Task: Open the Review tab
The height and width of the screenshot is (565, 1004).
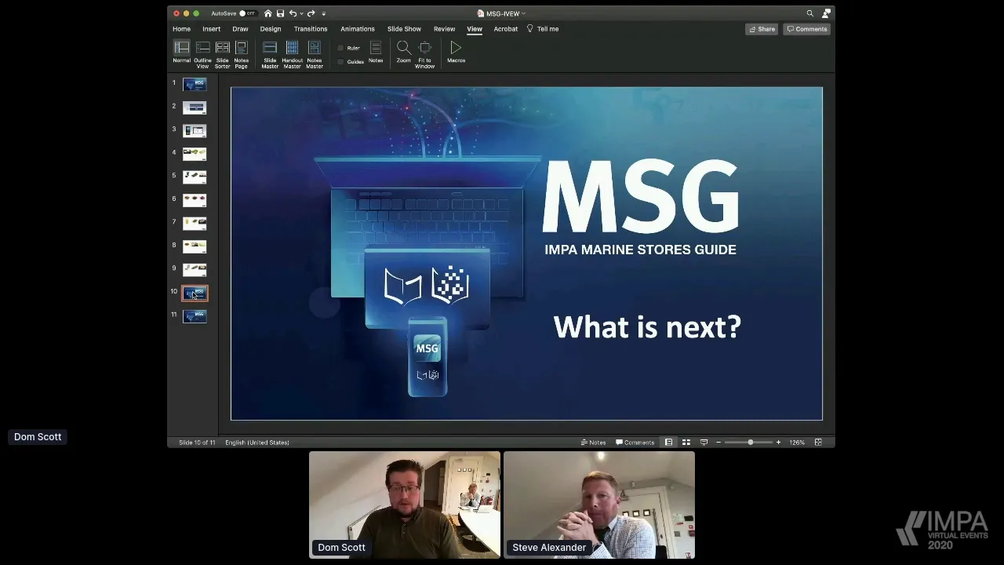Action: (x=444, y=29)
